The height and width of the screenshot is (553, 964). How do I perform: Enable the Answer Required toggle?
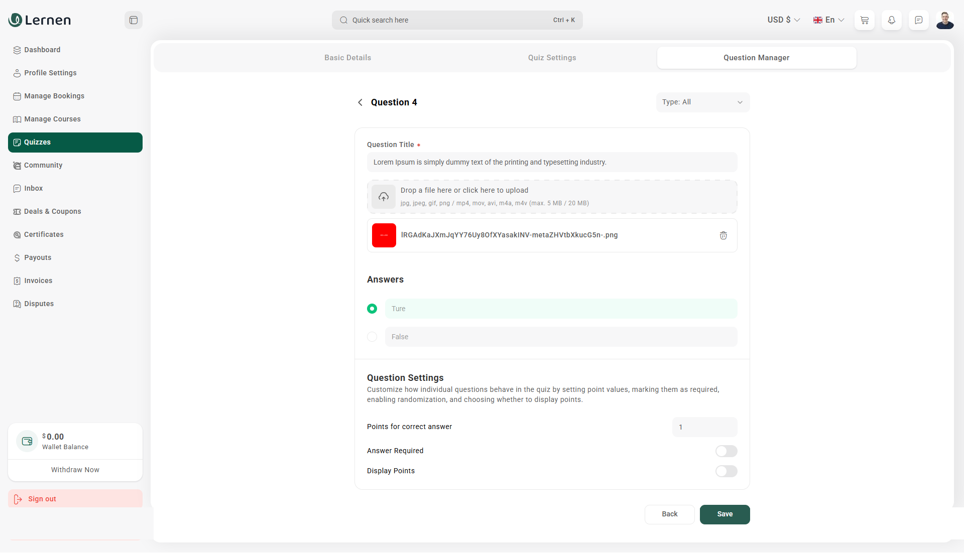pos(726,451)
